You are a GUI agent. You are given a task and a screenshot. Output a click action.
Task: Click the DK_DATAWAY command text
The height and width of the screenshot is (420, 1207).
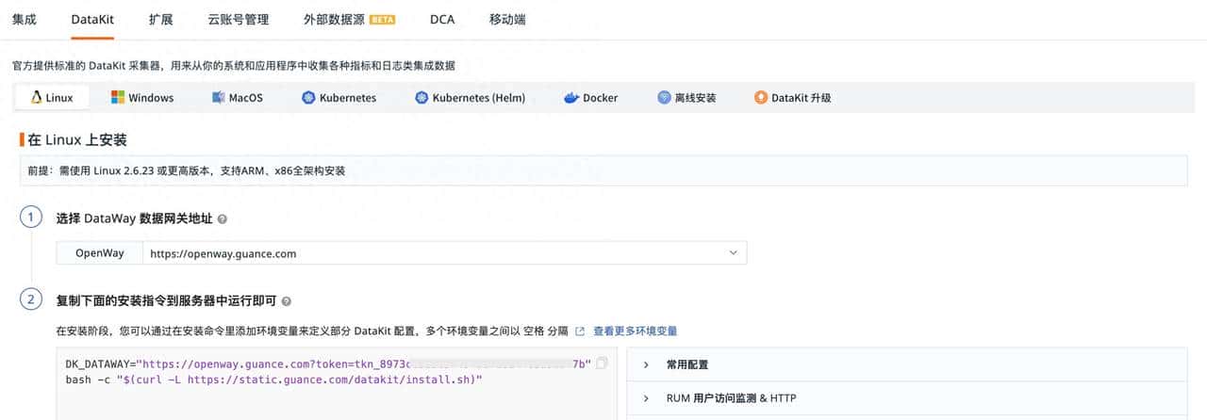(x=328, y=364)
